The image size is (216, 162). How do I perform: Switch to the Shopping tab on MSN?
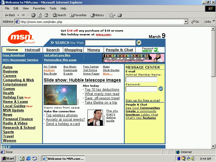73,50
